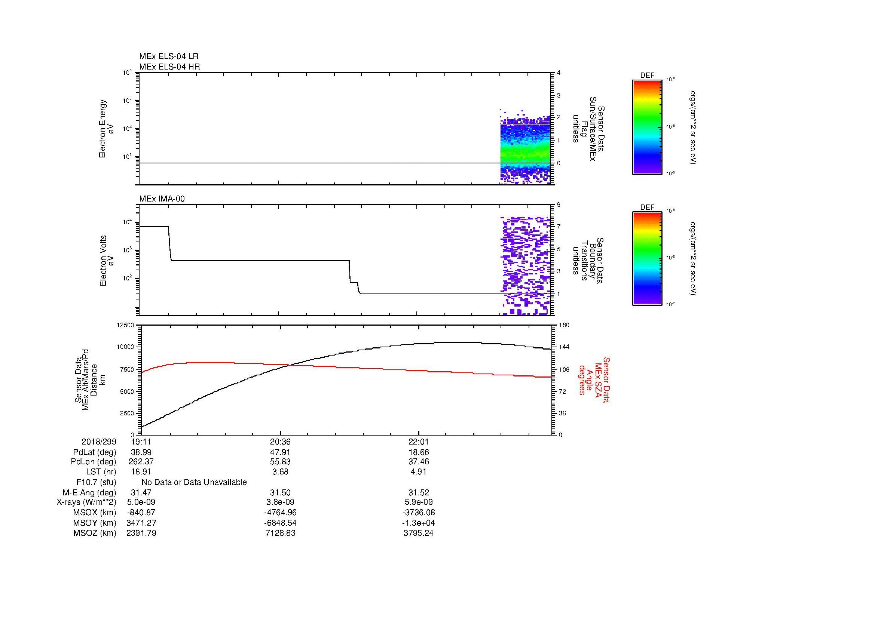Click the MEx IMA-00 panel title
Viewport: 875px width, 618px height.
click(162, 199)
